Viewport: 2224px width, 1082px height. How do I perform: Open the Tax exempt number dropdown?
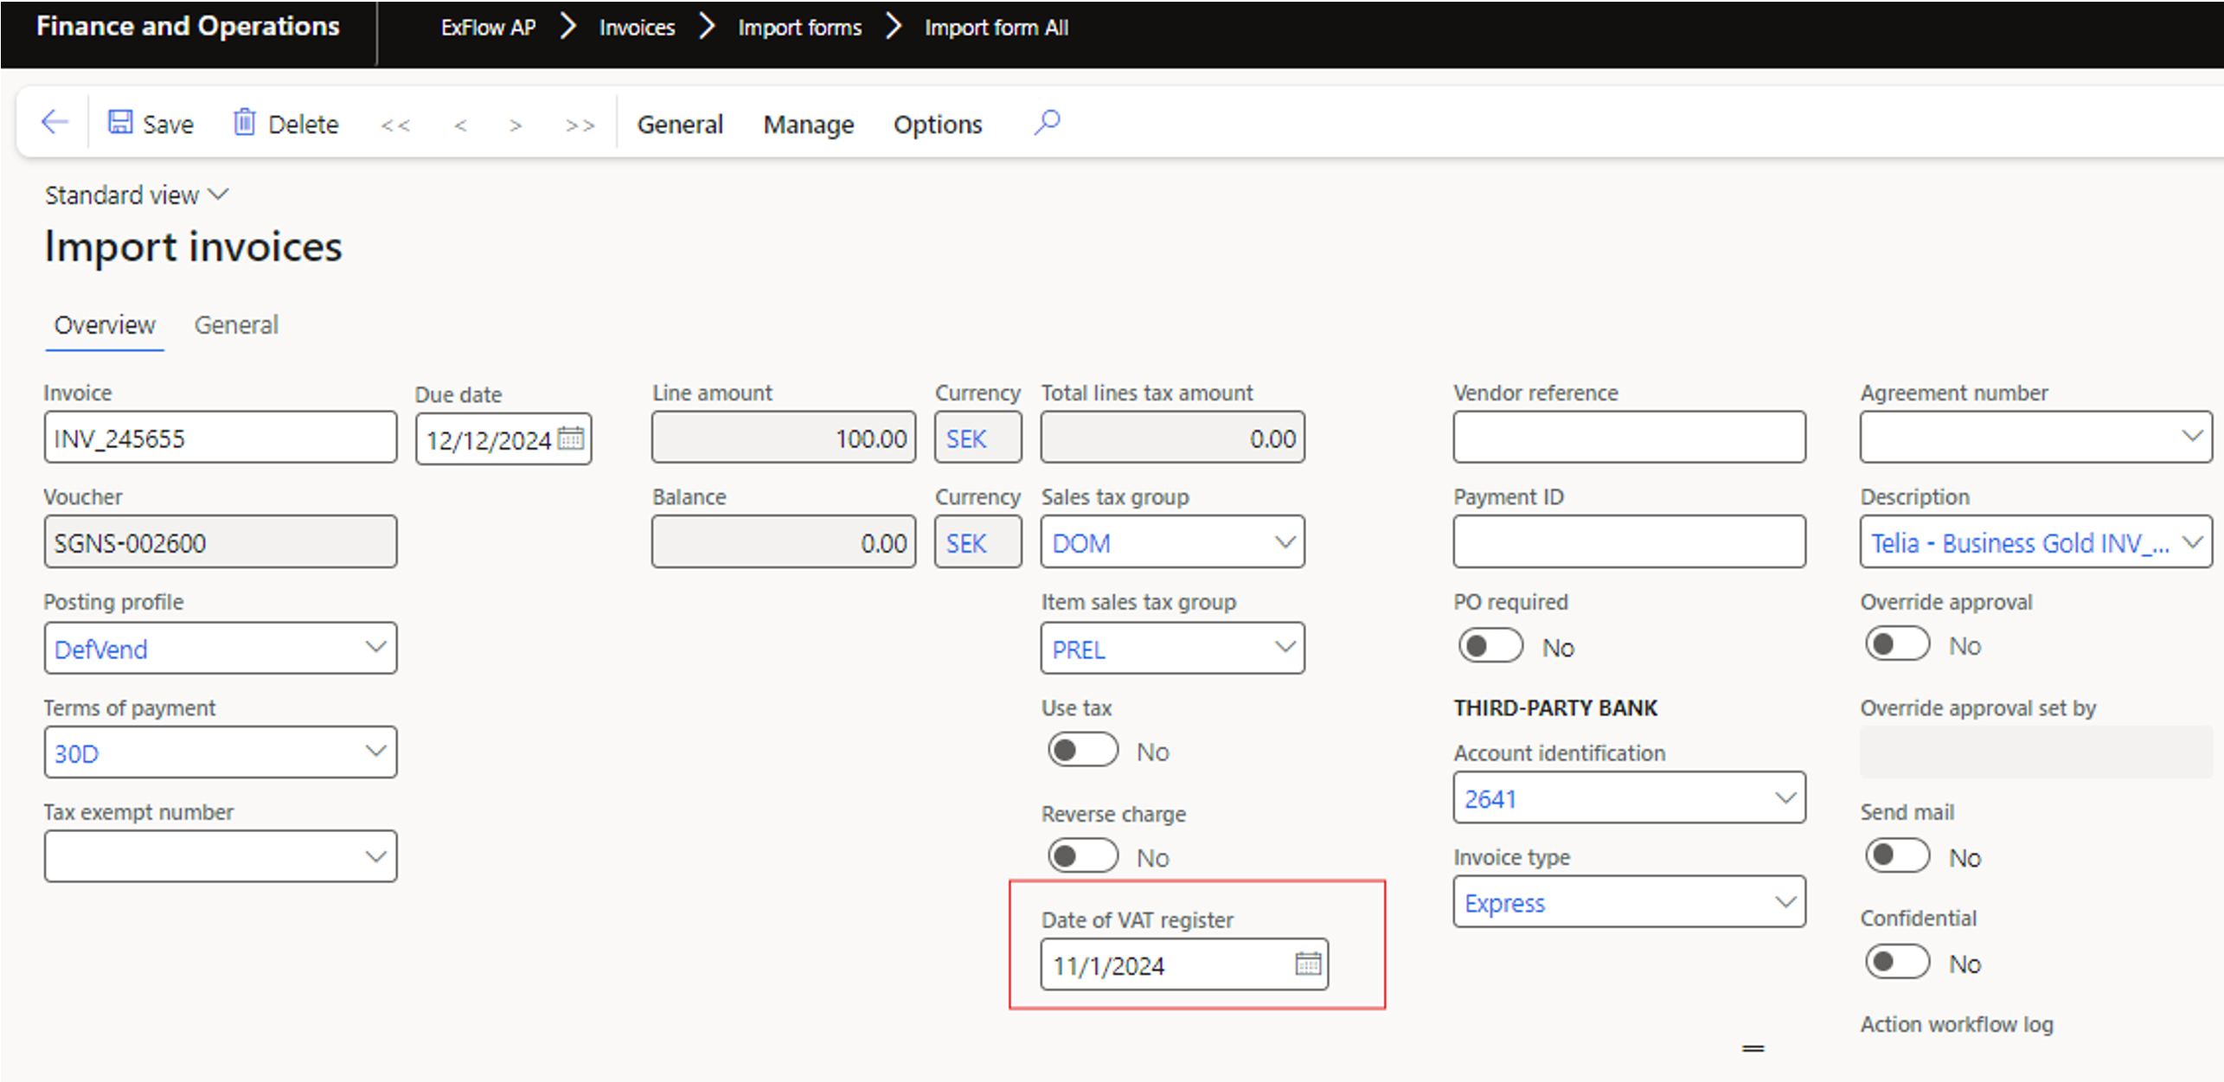(375, 856)
